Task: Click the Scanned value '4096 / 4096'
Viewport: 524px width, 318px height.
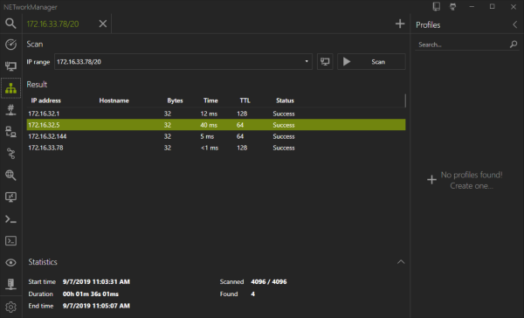Action: 269,281
